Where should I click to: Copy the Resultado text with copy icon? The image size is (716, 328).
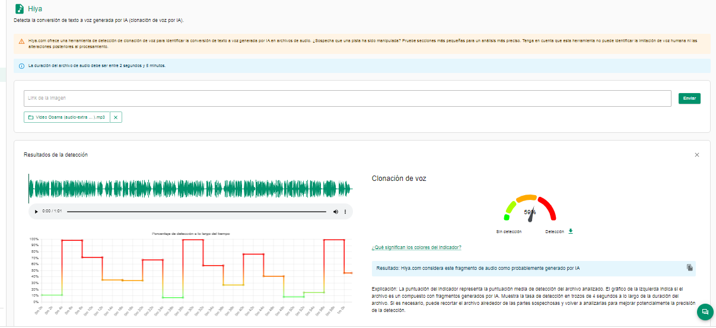[690, 268]
